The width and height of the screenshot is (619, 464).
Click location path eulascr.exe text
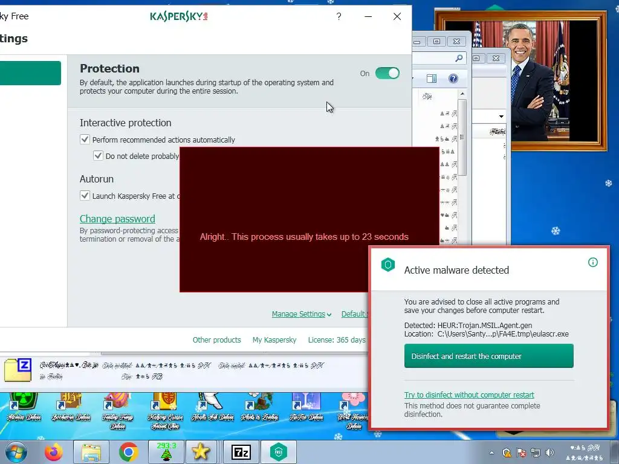click(x=503, y=333)
